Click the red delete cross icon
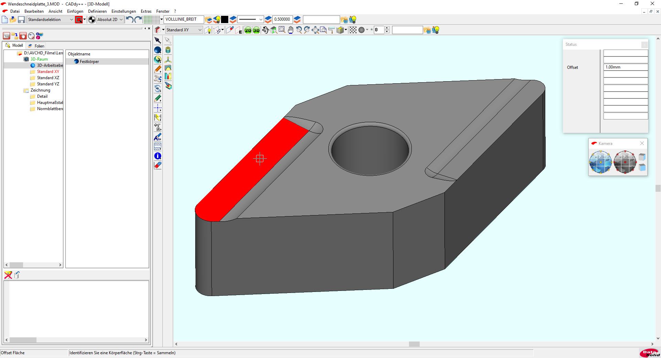This screenshot has width=661, height=358. pos(8,275)
